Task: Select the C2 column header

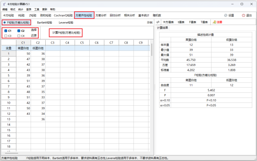Action: [38, 42]
